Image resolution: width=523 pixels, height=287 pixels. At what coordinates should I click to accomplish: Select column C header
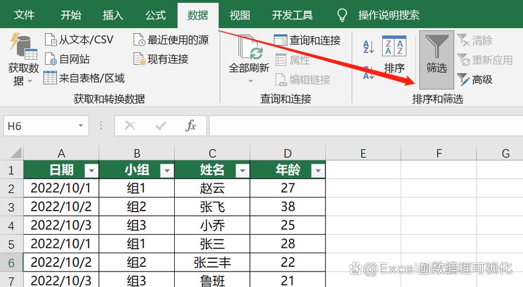212,153
